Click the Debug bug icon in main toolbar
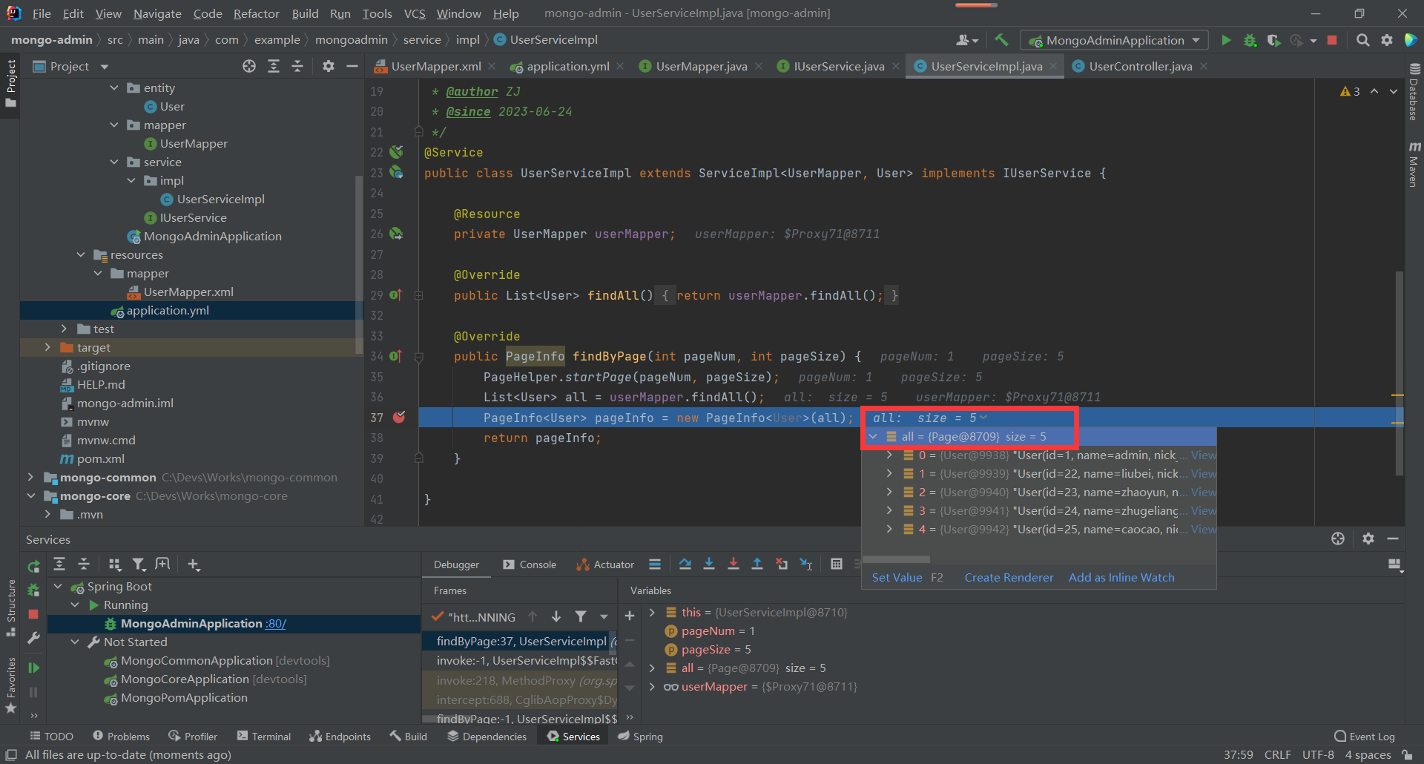The width and height of the screenshot is (1424, 764). [1250, 40]
